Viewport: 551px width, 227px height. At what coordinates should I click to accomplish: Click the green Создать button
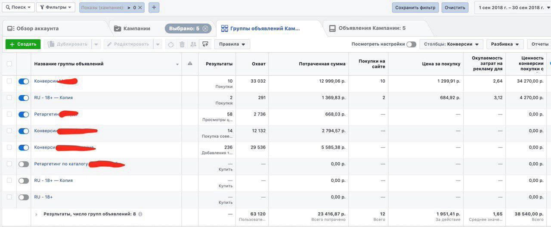point(23,44)
